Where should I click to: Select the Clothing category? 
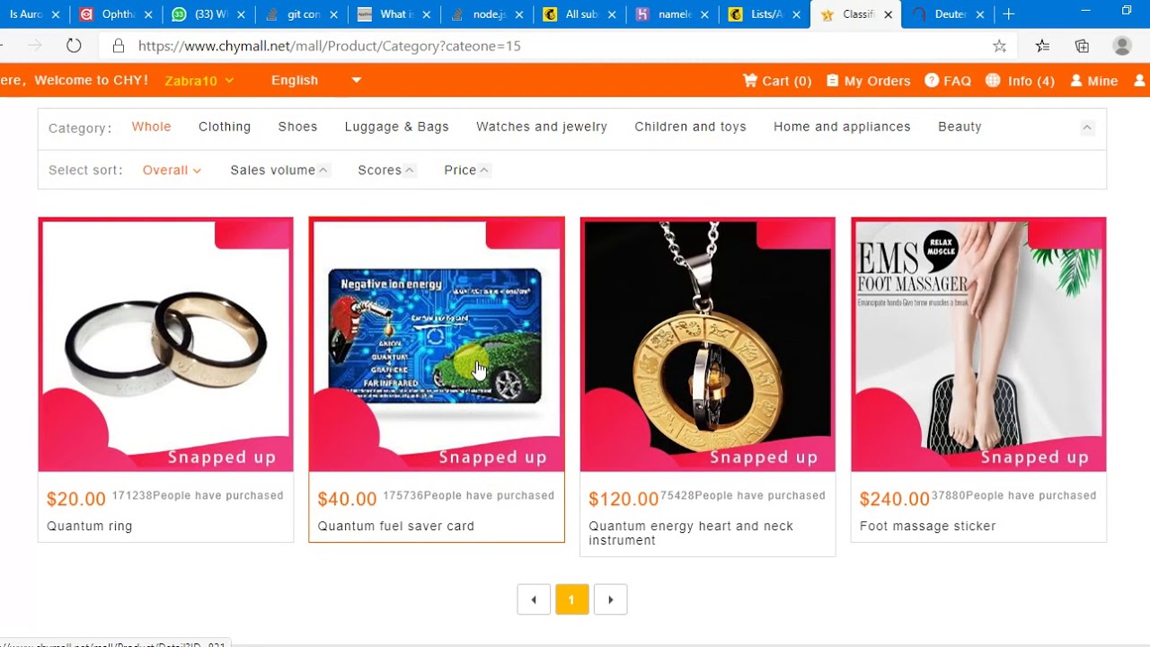click(225, 127)
